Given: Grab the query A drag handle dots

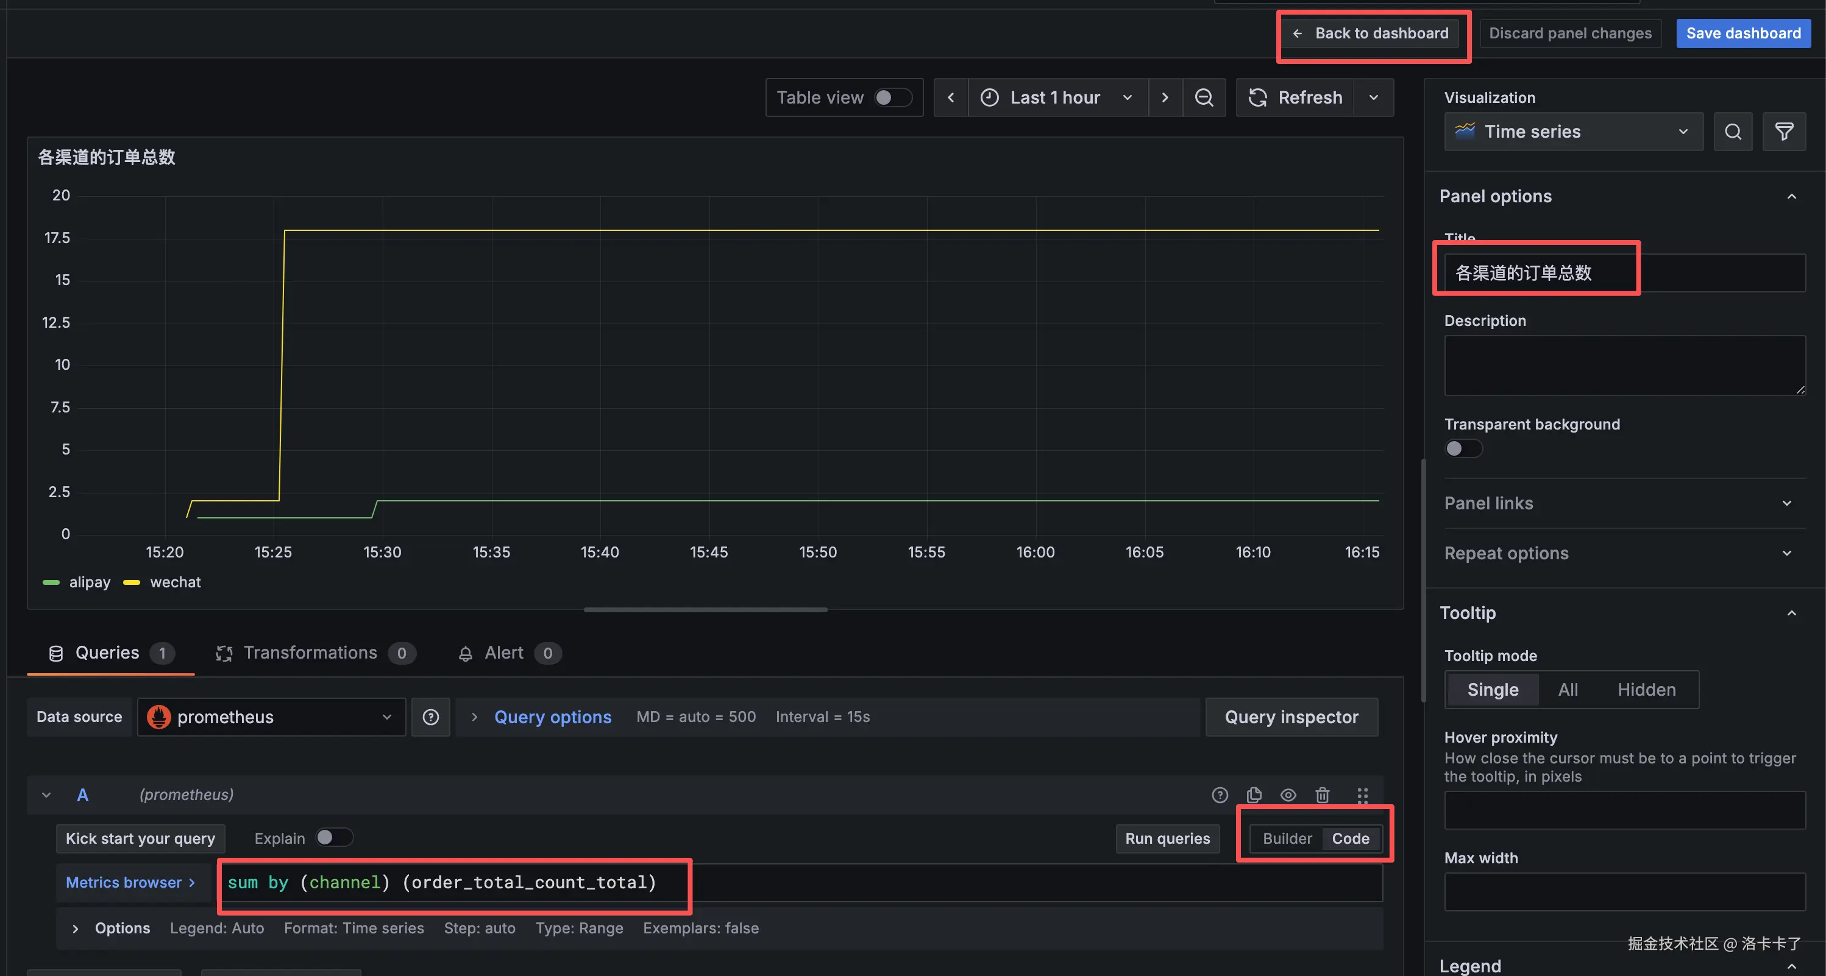Looking at the screenshot, I should pos(1362,794).
